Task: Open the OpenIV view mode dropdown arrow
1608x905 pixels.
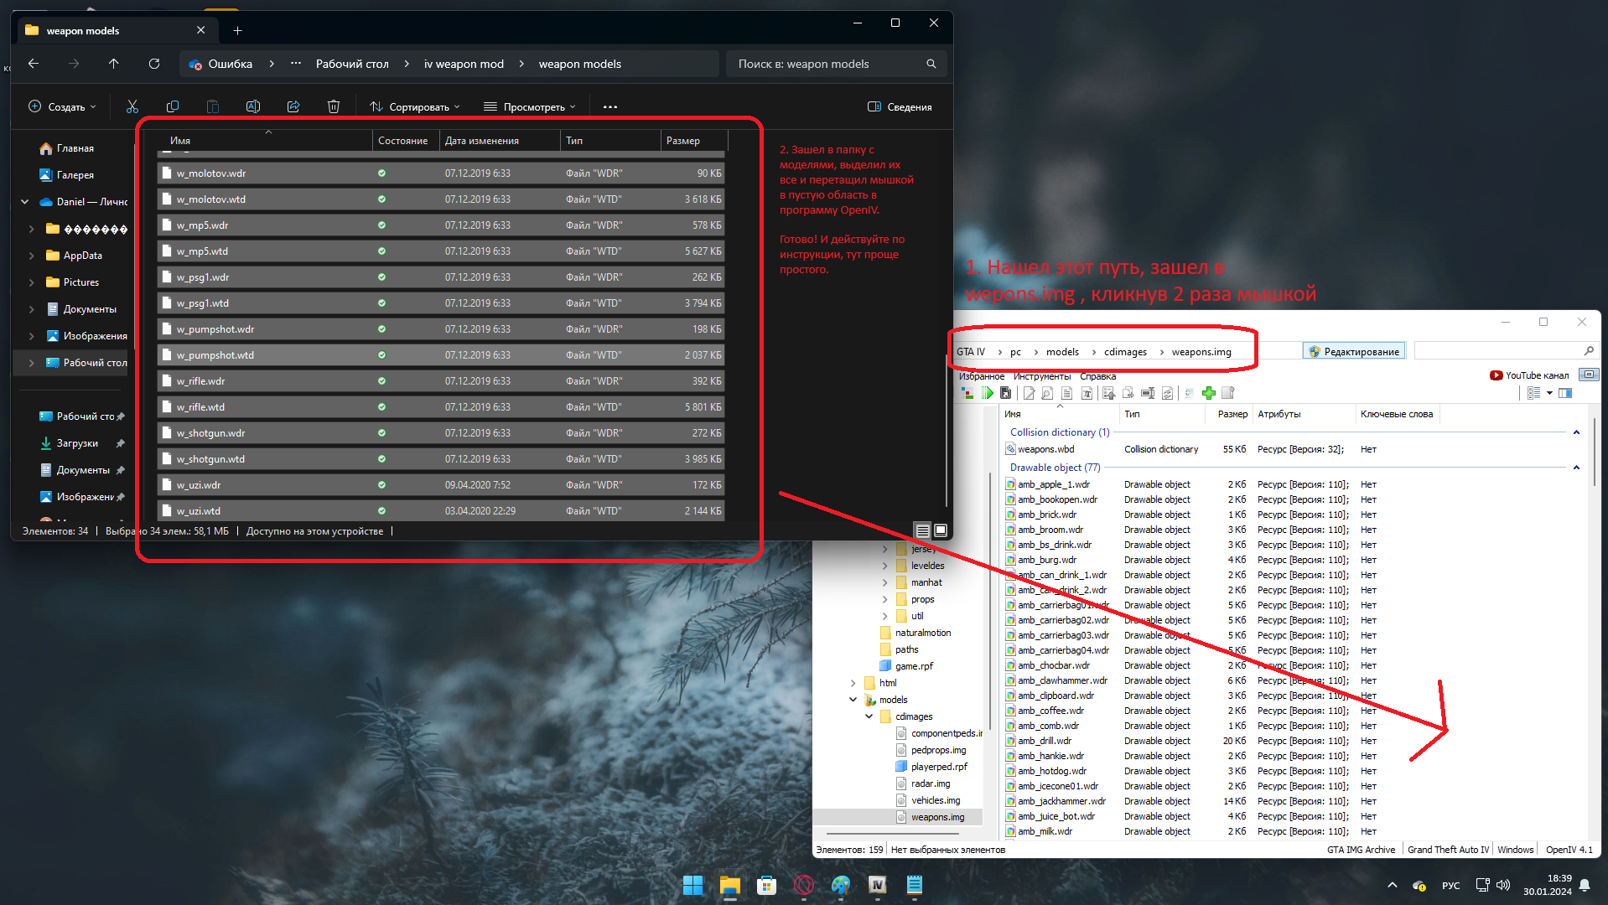Action: point(1549,393)
